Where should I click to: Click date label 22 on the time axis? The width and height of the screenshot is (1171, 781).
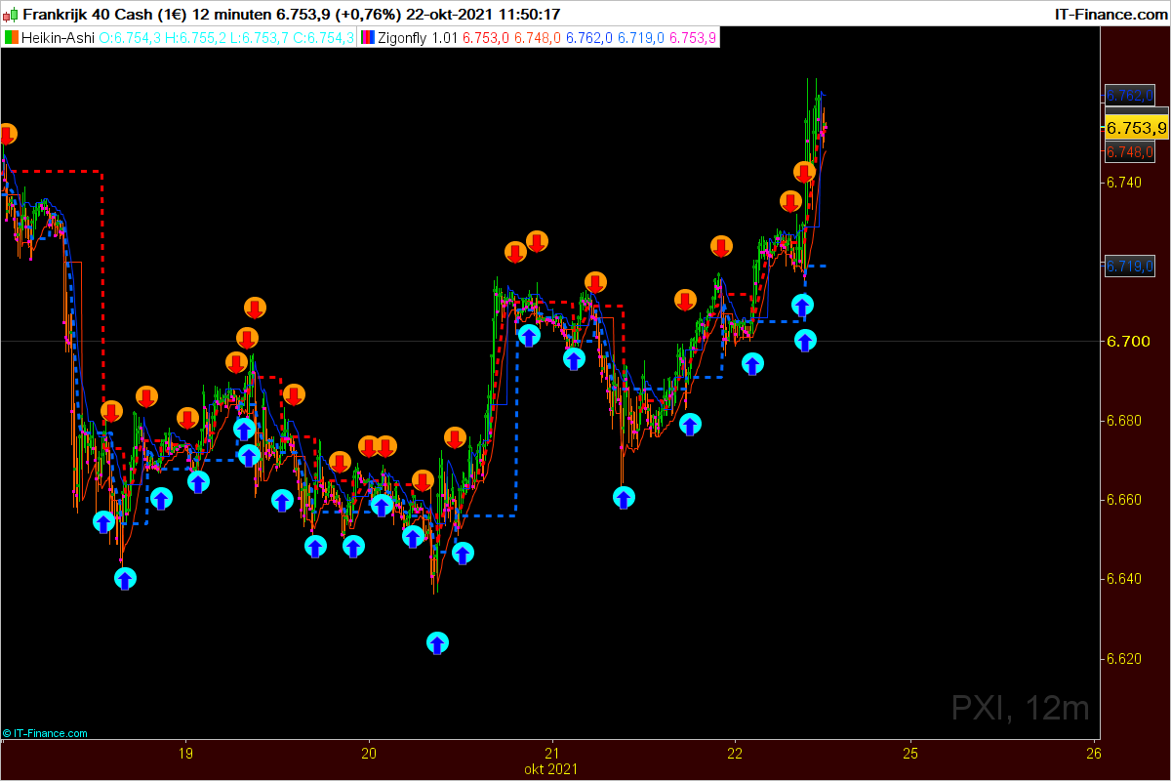[735, 754]
